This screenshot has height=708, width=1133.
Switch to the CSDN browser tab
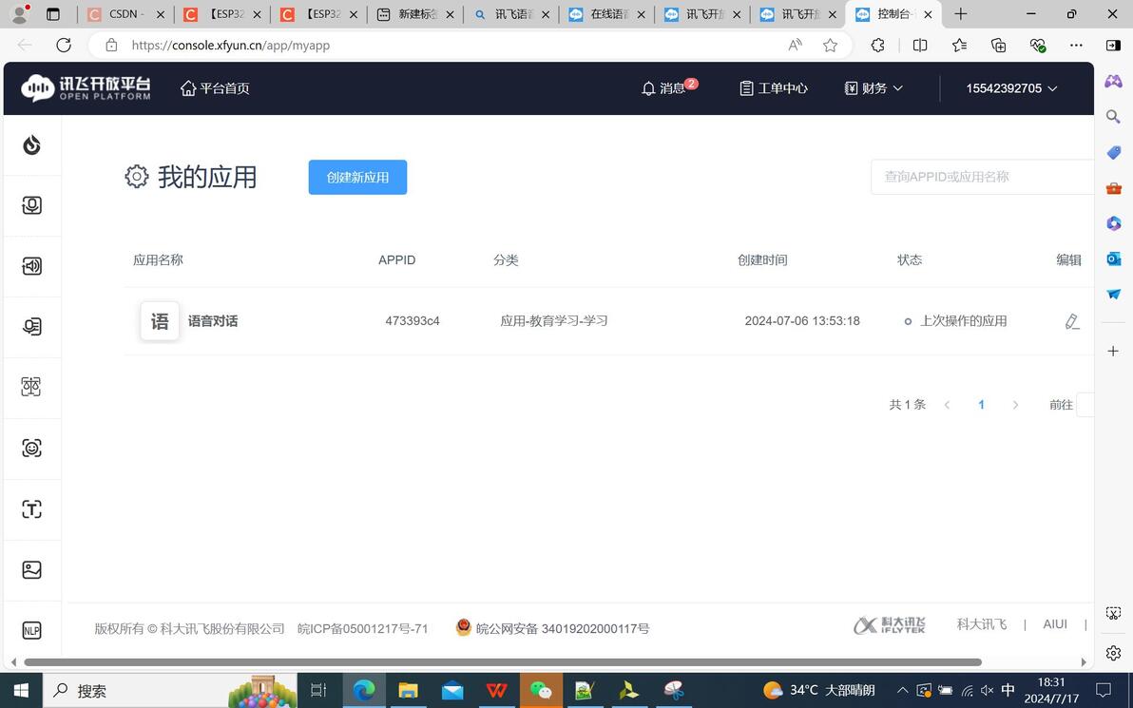pyautogui.click(x=125, y=14)
